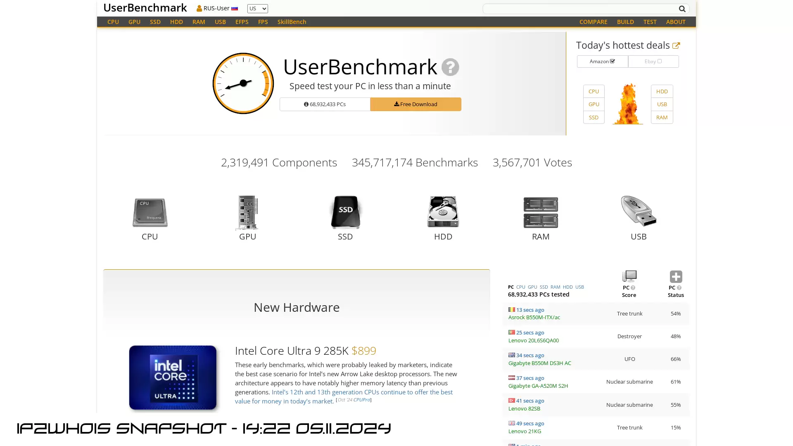This screenshot has width=793, height=446.
Task: Click the GPU deals button
Action: pyautogui.click(x=594, y=104)
